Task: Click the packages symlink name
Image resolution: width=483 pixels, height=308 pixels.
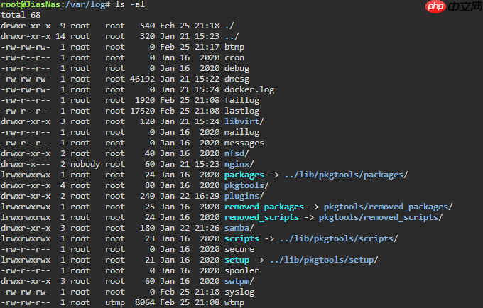Action: pos(246,175)
